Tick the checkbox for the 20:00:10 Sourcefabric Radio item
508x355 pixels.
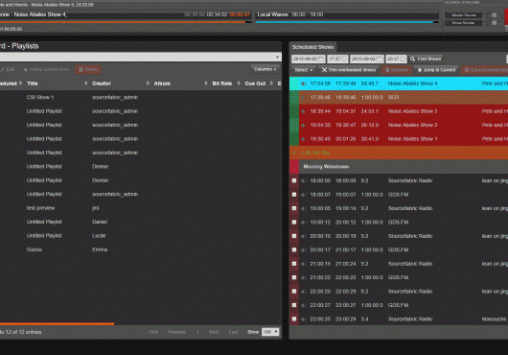click(294, 236)
